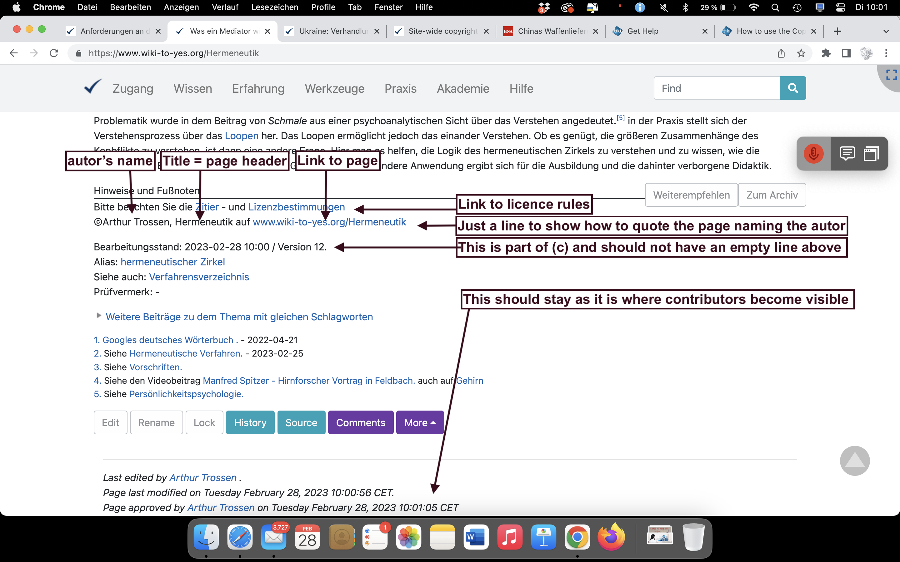Click into the Find search field
Image resolution: width=900 pixels, height=562 pixels.
716,88
